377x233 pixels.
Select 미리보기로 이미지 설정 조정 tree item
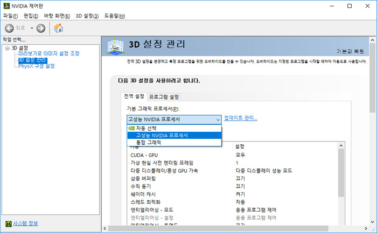[49, 53]
